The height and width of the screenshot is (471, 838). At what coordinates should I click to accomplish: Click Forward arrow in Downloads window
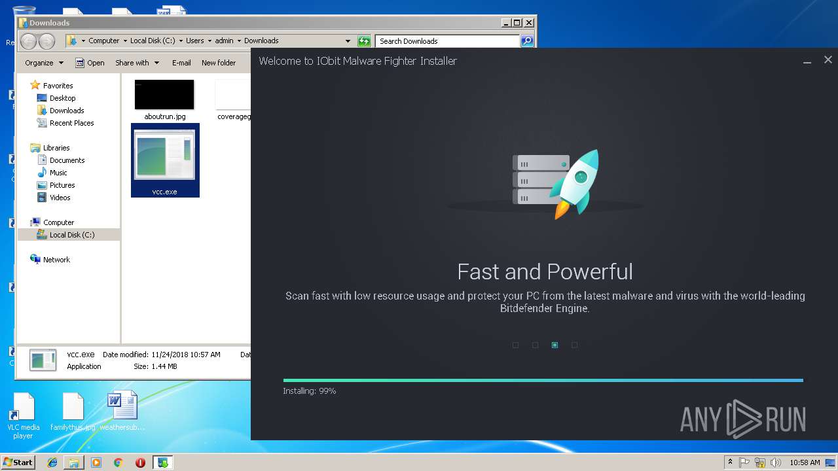(x=46, y=41)
